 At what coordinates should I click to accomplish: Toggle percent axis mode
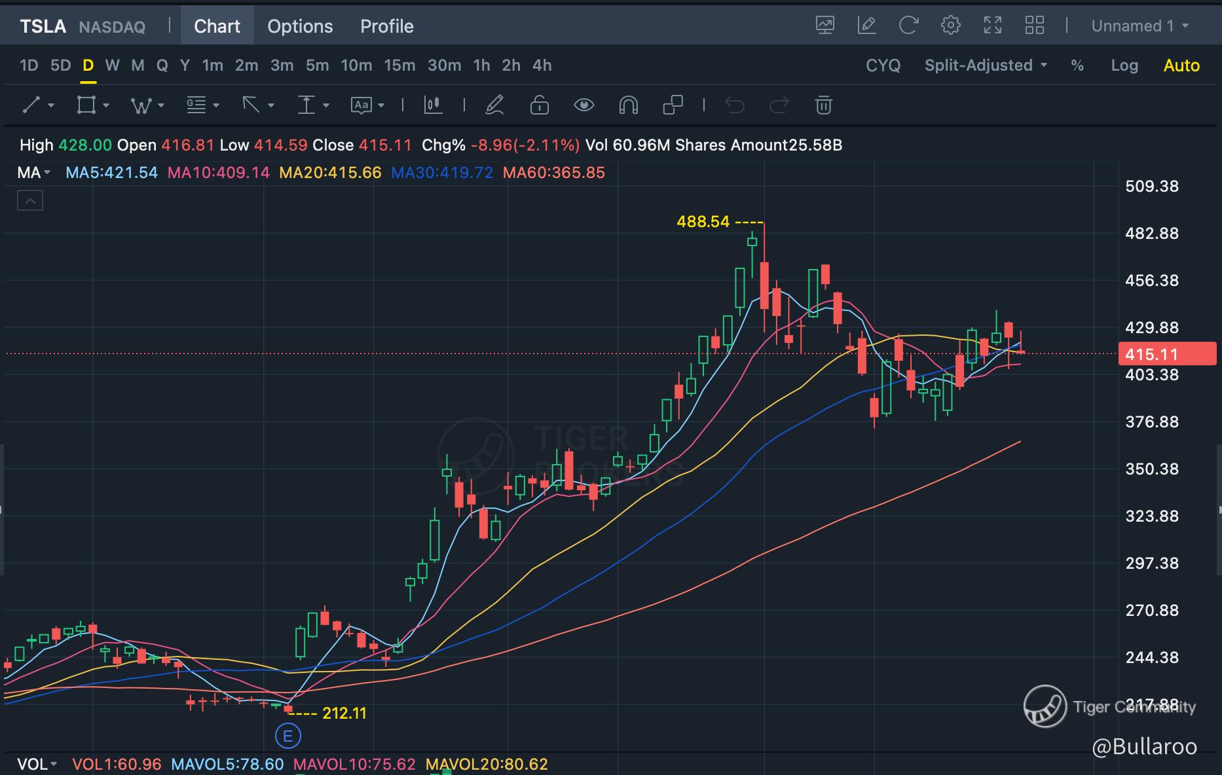click(1077, 65)
